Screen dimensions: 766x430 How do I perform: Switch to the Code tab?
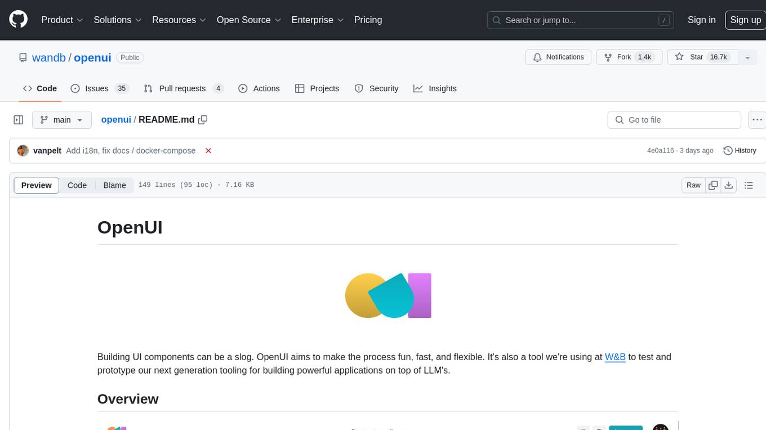pyautogui.click(x=40, y=88)
